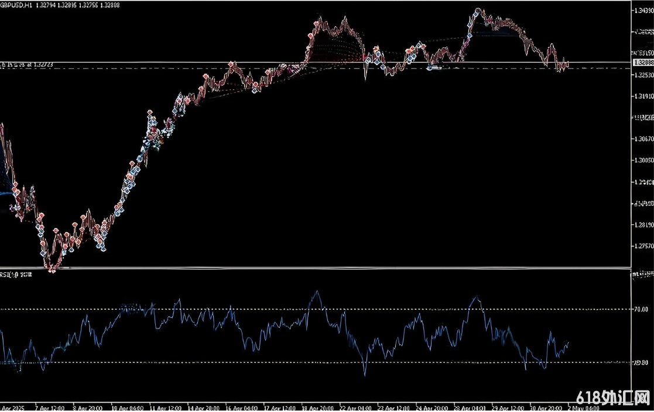Select the RSI 30.00 level label
The height and width of the screenshot is (412, 654).
click(x=641, y=363)
